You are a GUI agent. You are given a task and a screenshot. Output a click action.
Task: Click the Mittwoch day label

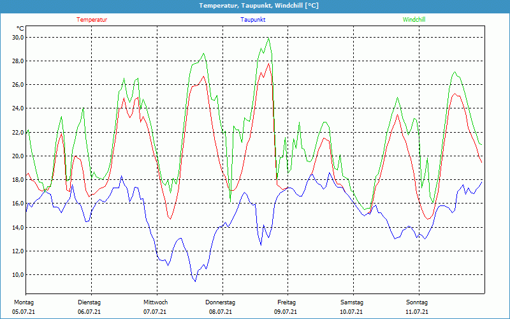pos(156,302)
